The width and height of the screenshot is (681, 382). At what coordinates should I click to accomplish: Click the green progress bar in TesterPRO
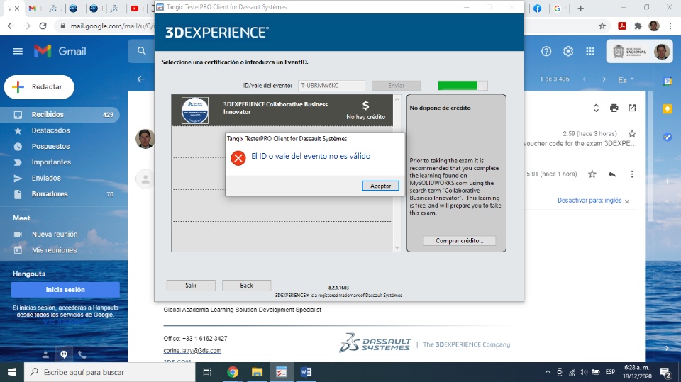coord(463,86)
